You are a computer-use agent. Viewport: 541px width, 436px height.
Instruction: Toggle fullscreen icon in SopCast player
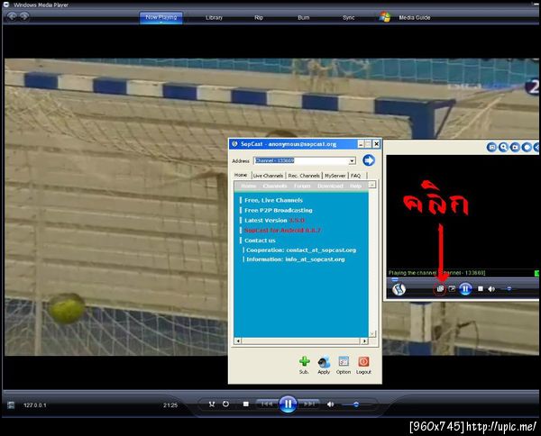click(452, 289)
